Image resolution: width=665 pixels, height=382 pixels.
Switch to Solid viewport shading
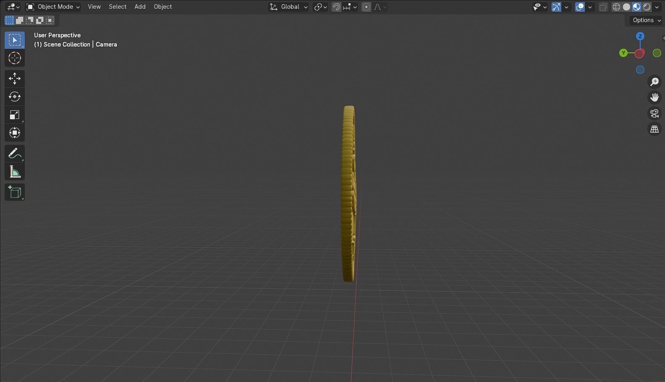626,7
